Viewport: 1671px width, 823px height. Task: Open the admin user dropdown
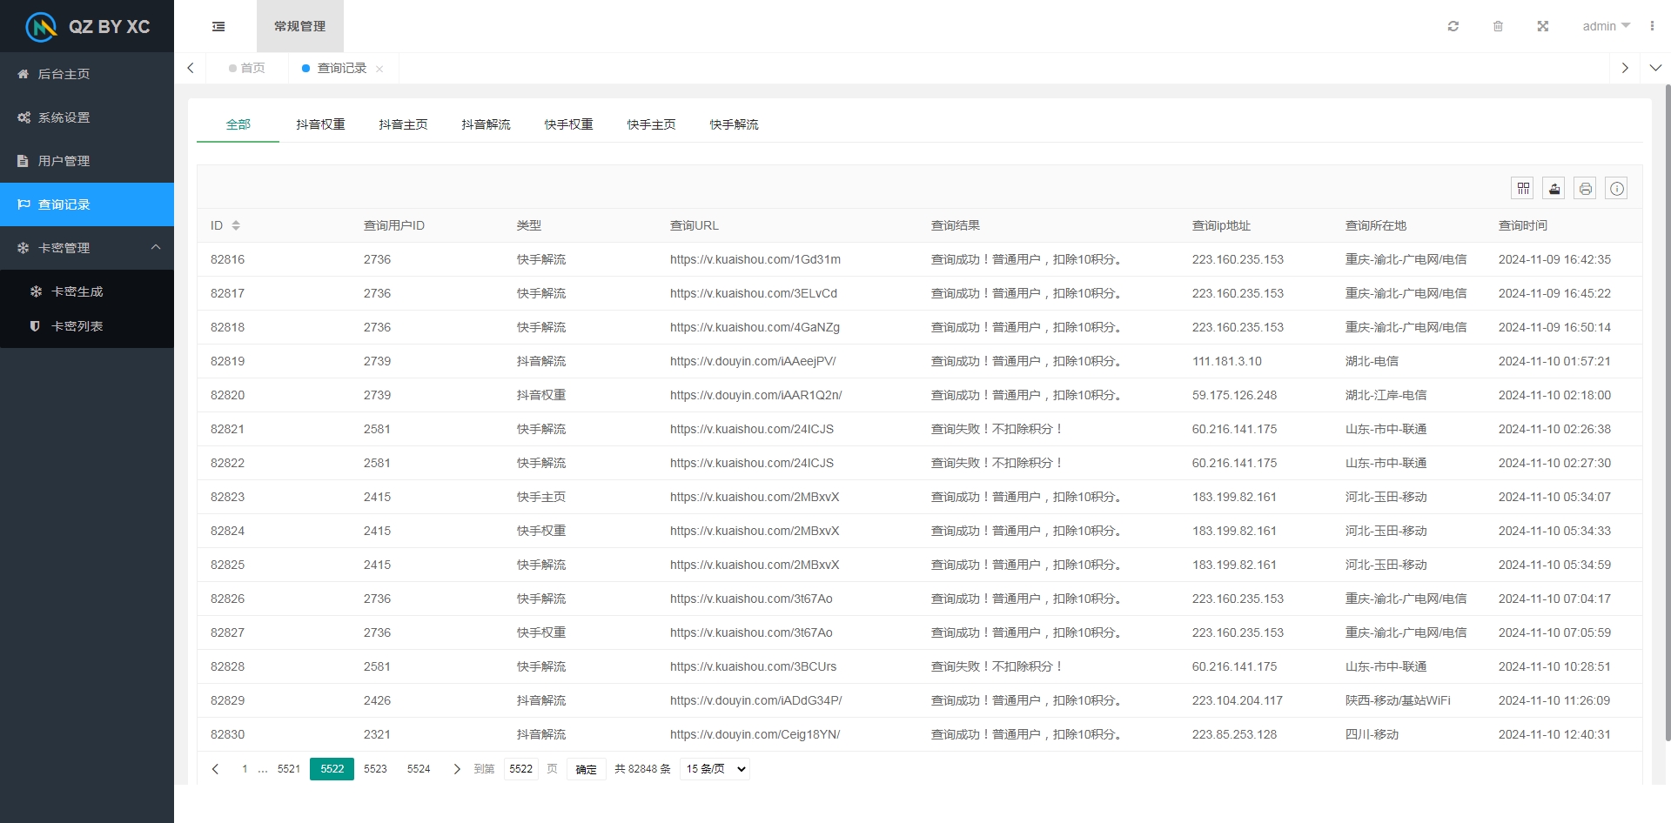(x=1606, y=26)
